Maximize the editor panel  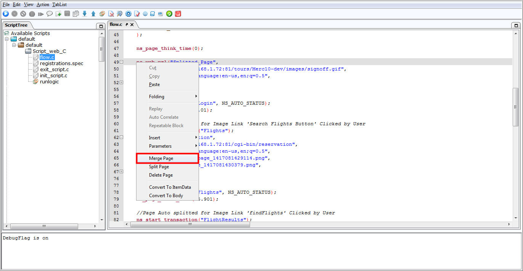(516, 26)
